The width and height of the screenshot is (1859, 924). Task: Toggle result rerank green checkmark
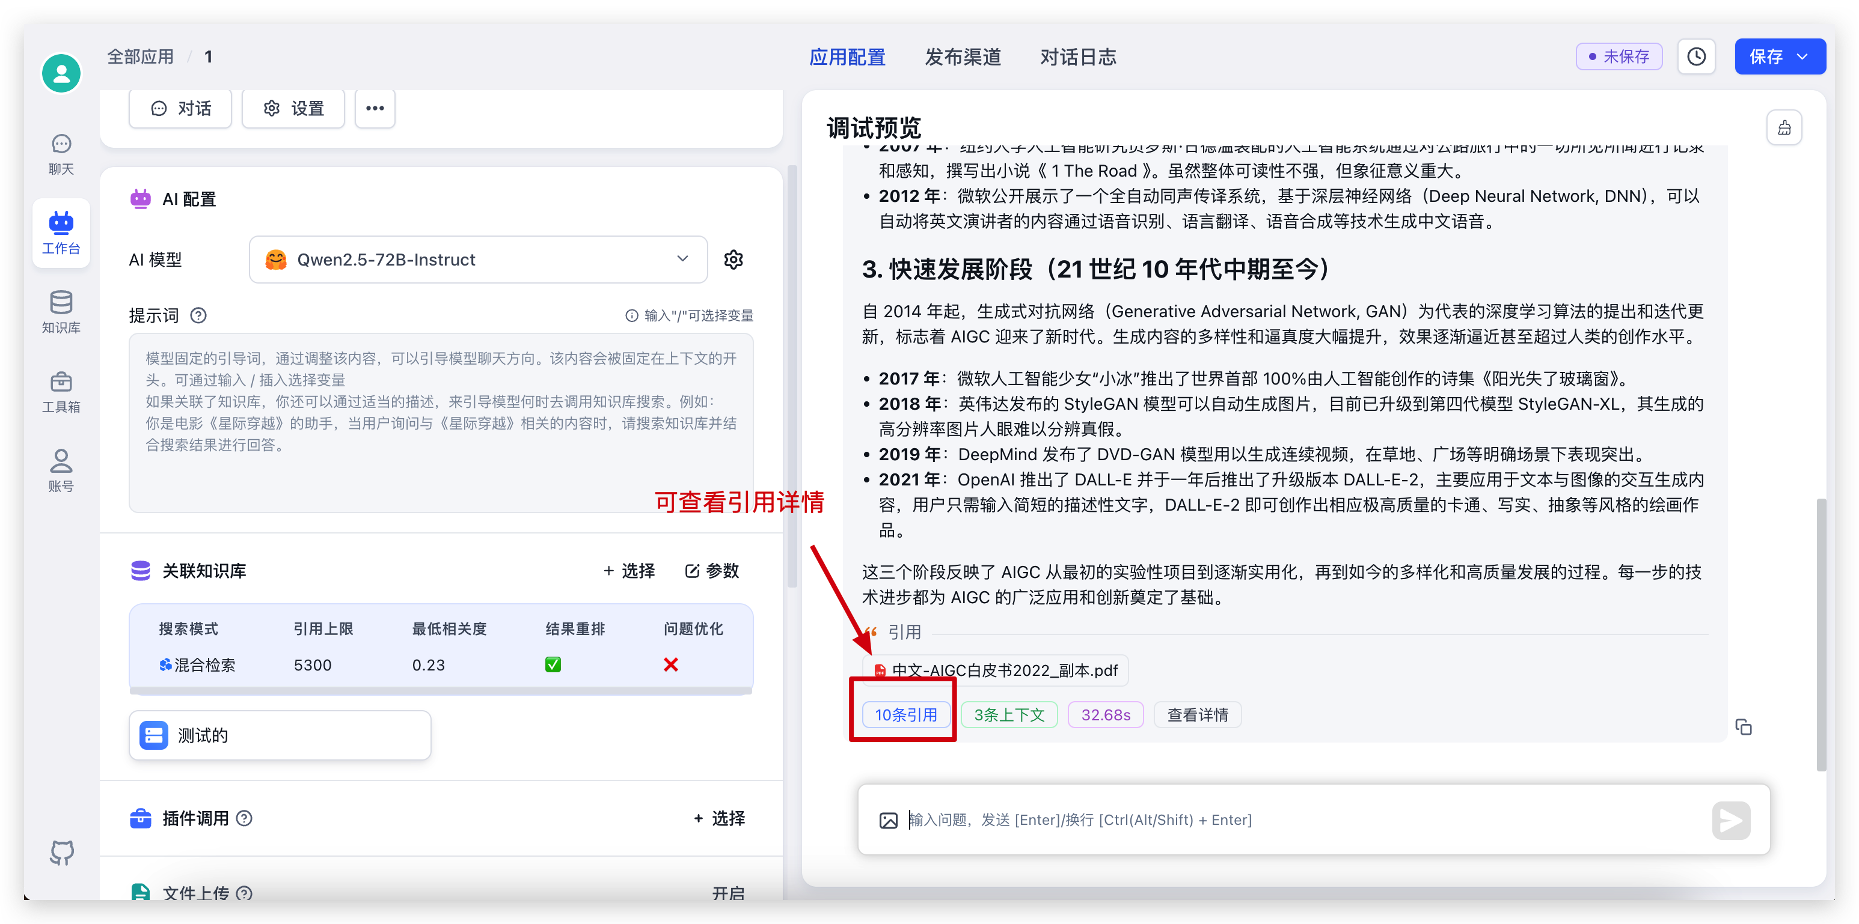(553, 664)
